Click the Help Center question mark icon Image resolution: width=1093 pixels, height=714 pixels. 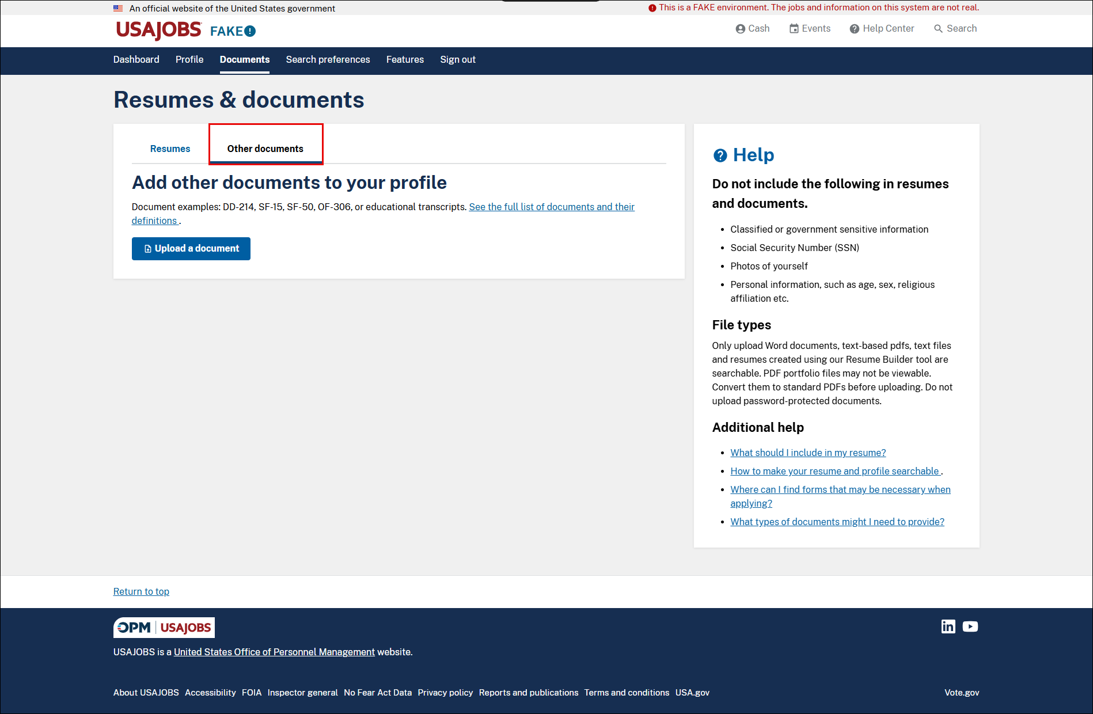(855, 29)
